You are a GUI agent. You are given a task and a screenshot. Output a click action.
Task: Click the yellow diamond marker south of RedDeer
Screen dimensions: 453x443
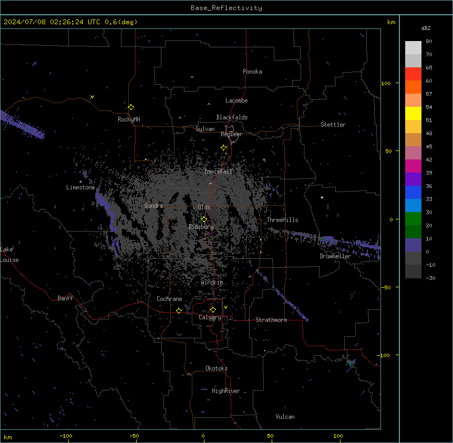point(223,148)
